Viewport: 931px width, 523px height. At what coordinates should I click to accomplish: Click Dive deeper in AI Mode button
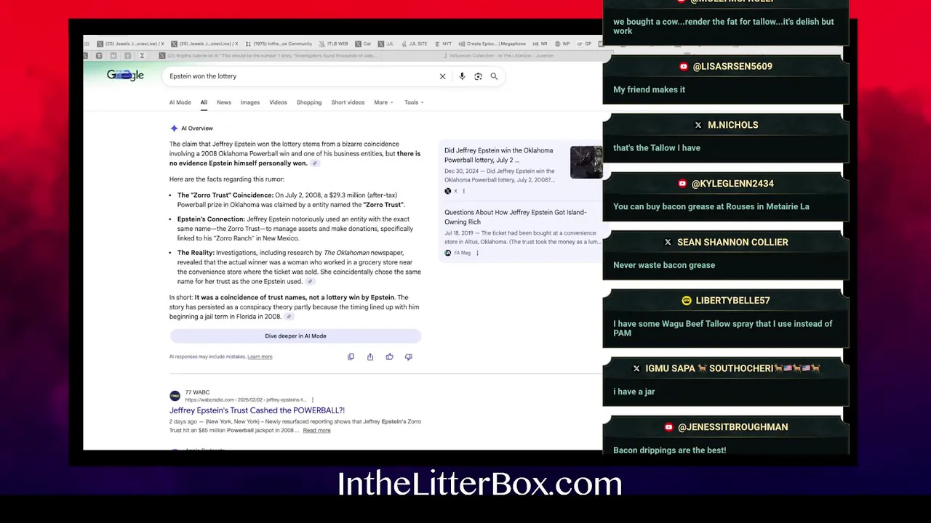point(295,336)
